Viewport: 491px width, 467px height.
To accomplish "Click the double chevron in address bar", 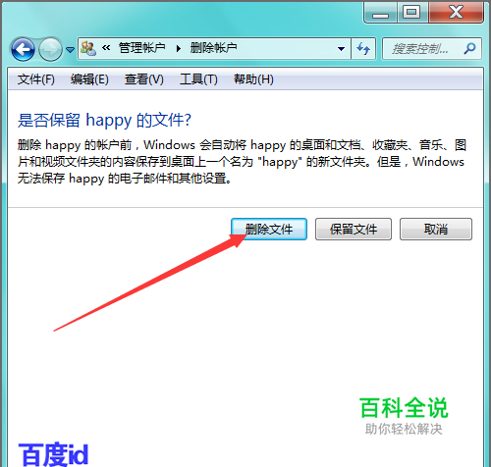I will (x=106, y=48).
